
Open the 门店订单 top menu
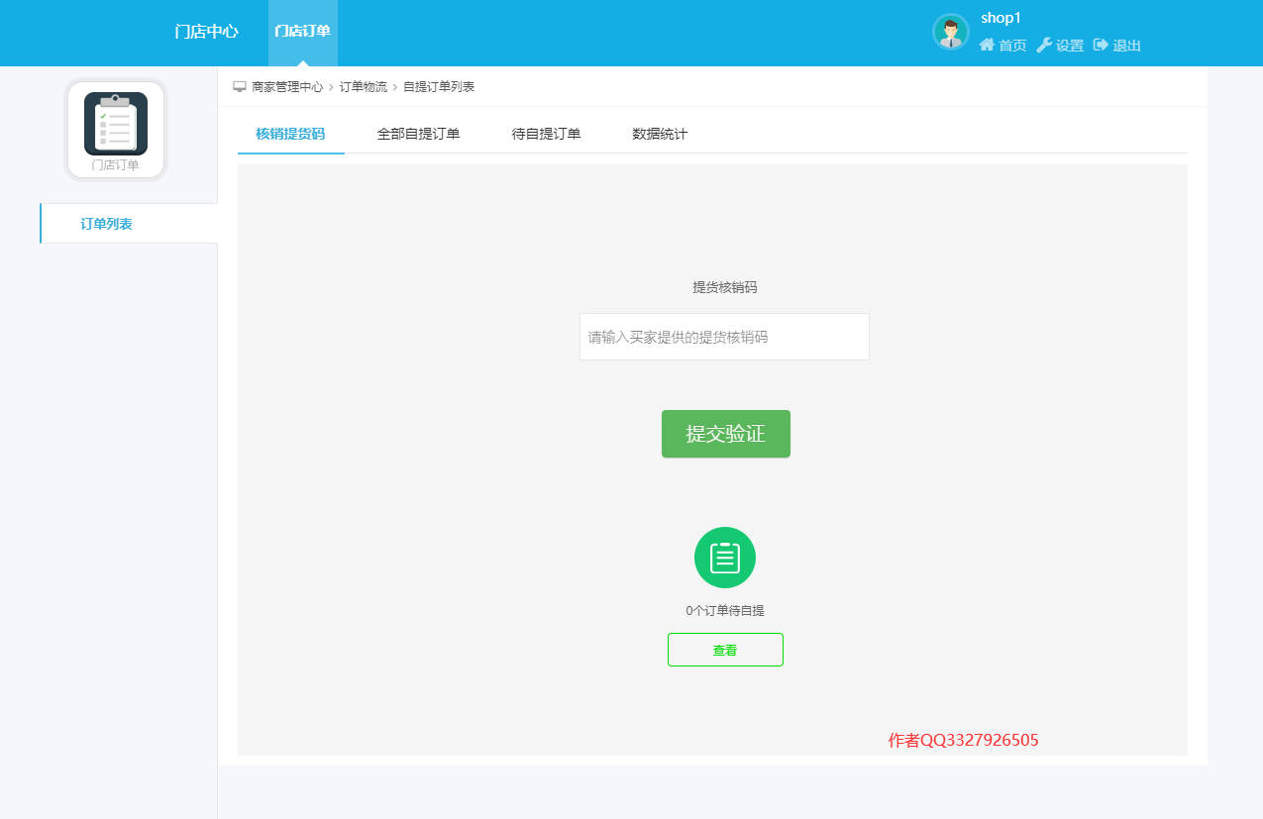pyautogui.click(x=302, y=32)
